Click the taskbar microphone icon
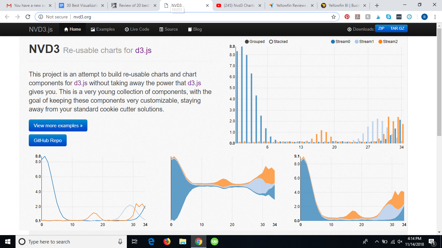 pos(120,242)
